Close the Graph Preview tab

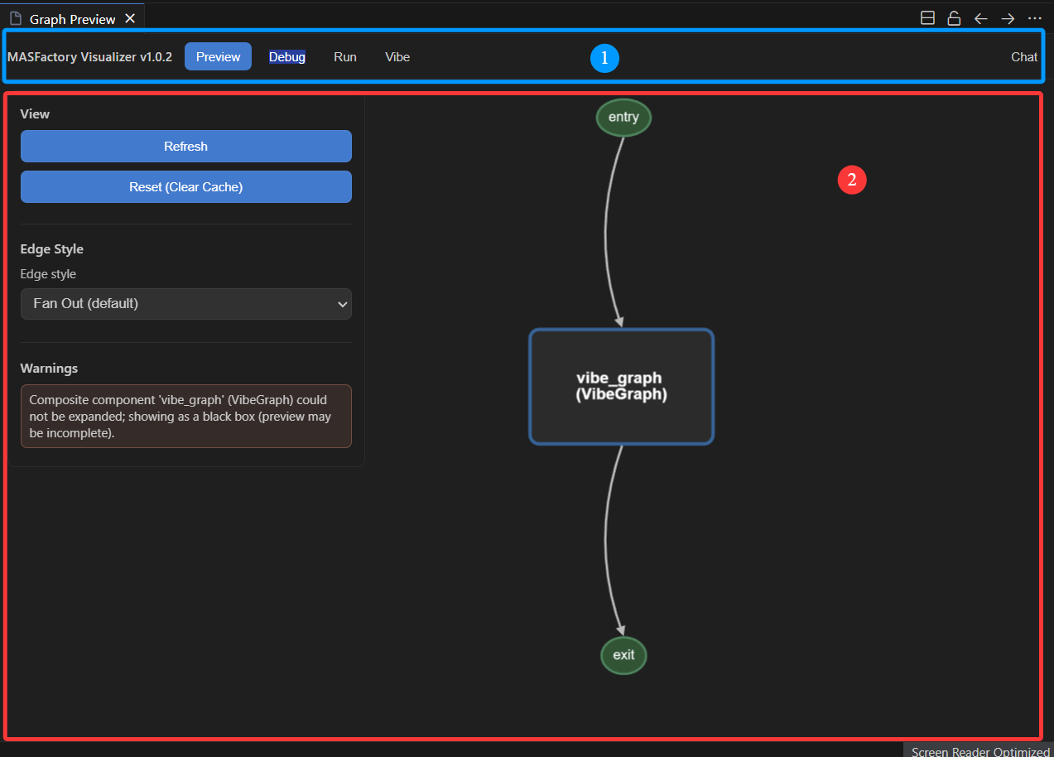(x=130, y=18)
